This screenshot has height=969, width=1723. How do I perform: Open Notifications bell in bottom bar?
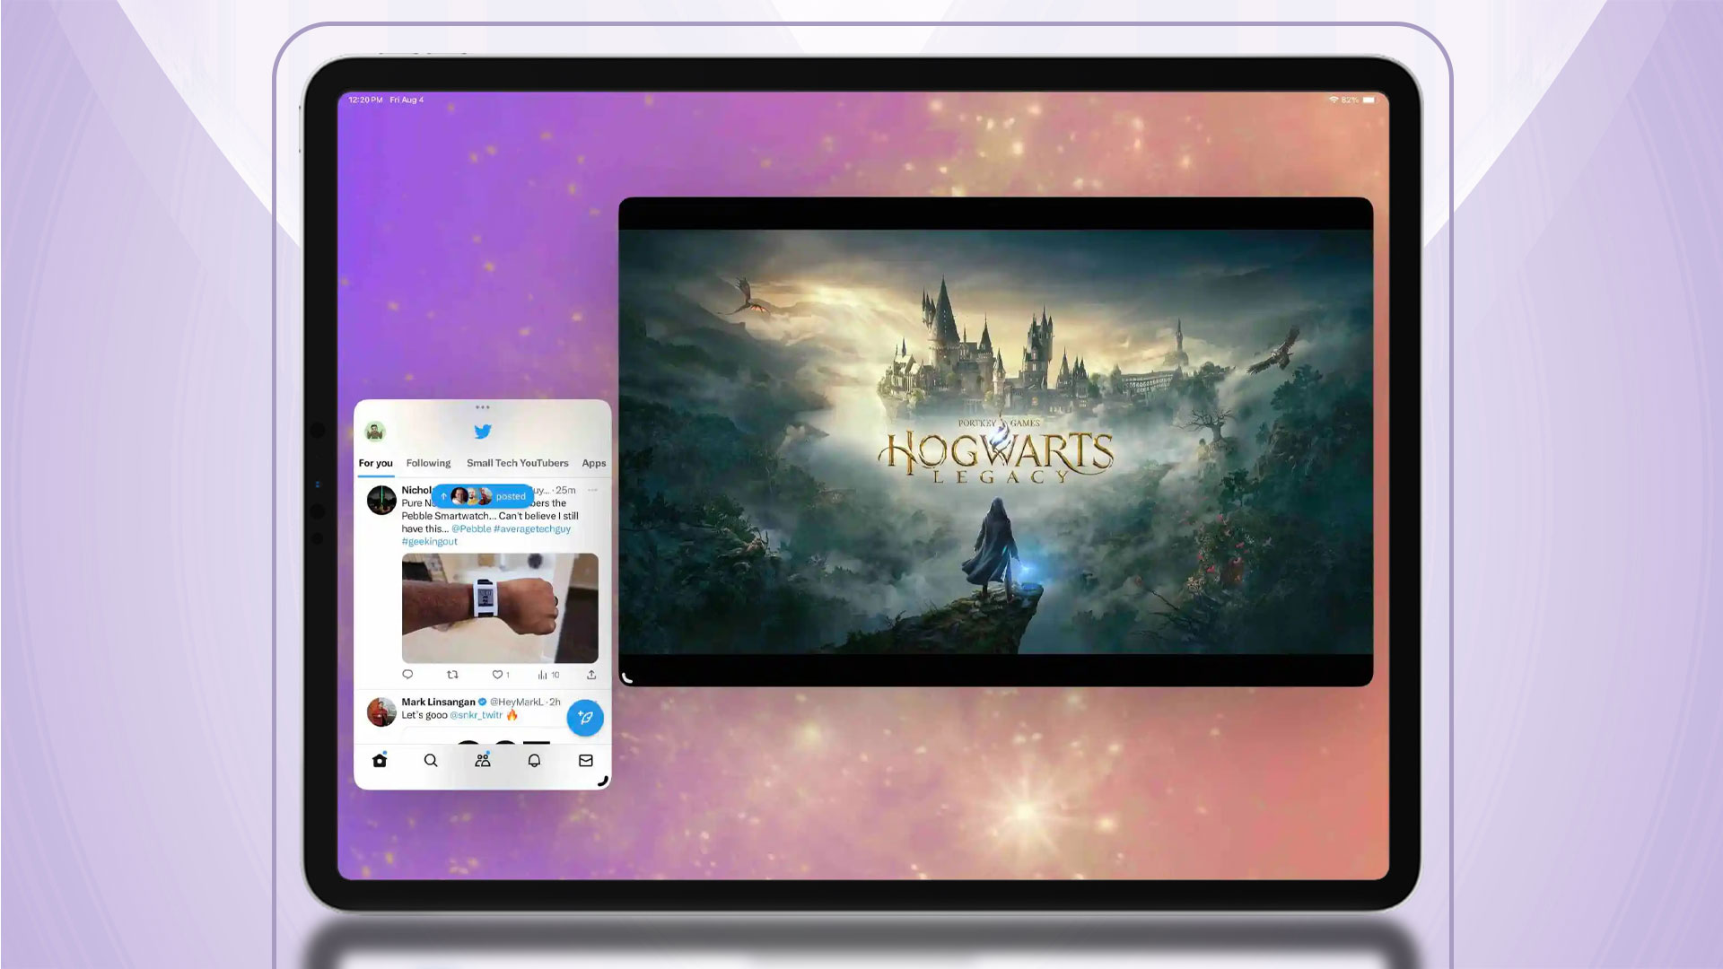coord(534,760)
